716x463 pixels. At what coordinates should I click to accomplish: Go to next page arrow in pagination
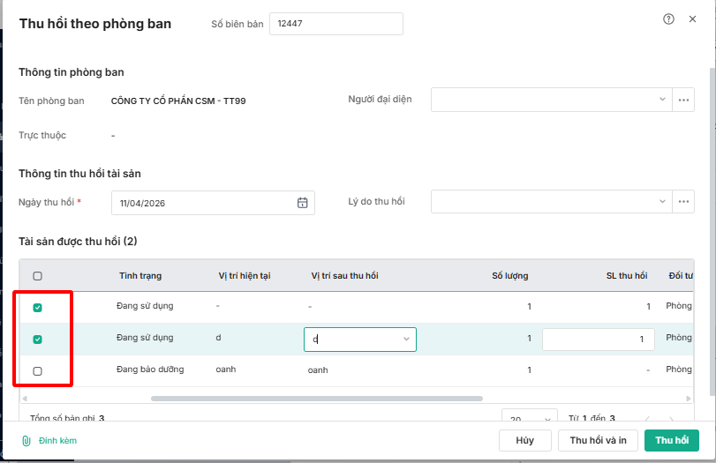pos(672,419)
